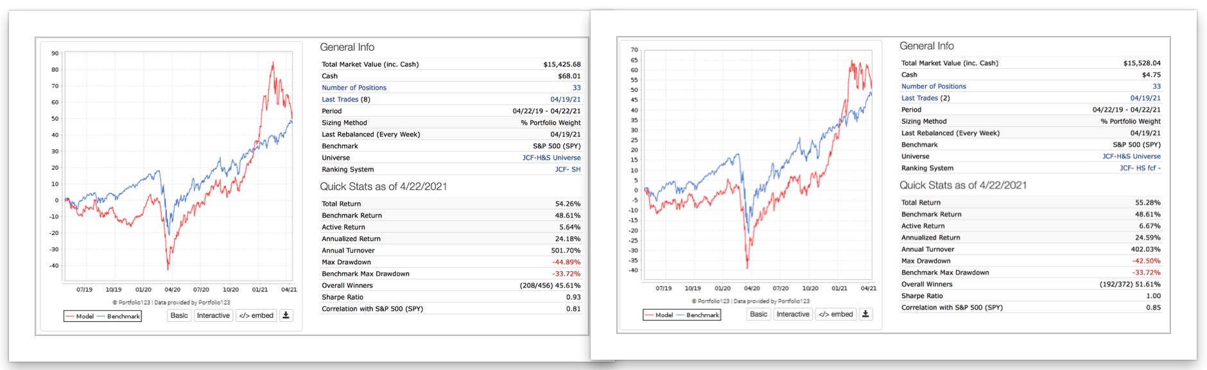Viewport: 1207px width, 370px height.
Task: Click Active Return value 6.67%
Action: 1150,226
